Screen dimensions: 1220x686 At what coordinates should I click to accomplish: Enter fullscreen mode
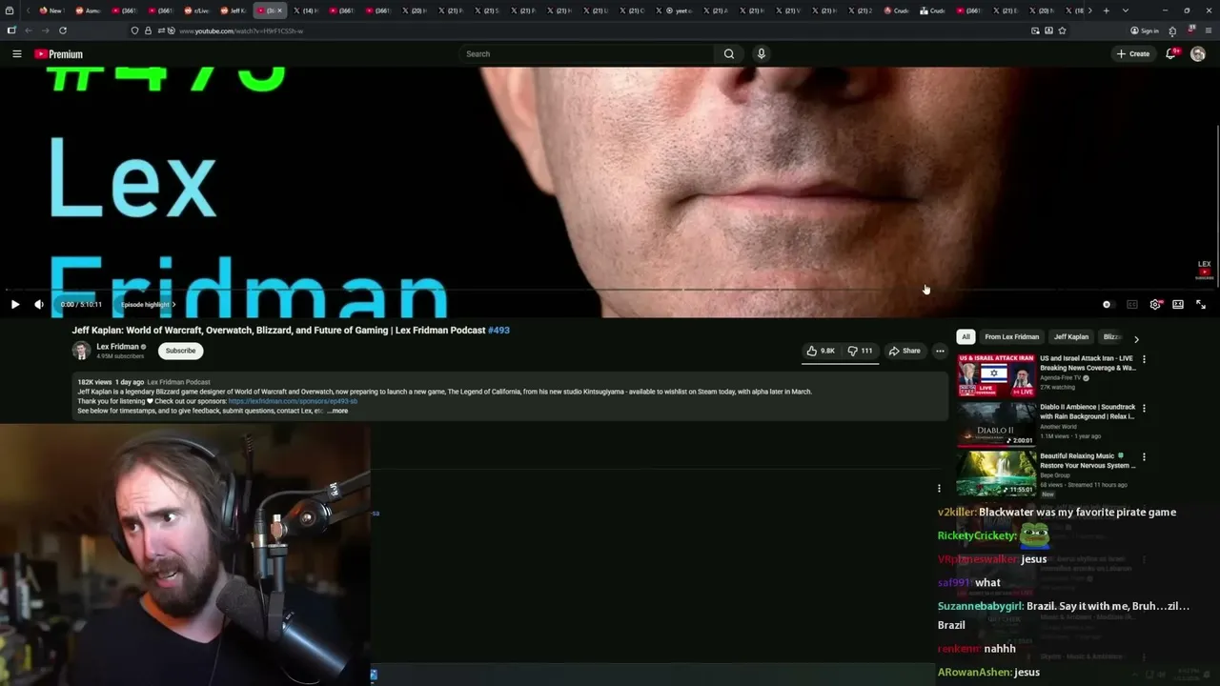[x=1201, y=305]
